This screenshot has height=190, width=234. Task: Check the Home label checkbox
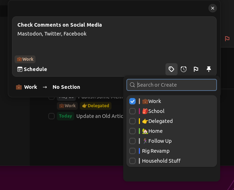tap(132, 131)
